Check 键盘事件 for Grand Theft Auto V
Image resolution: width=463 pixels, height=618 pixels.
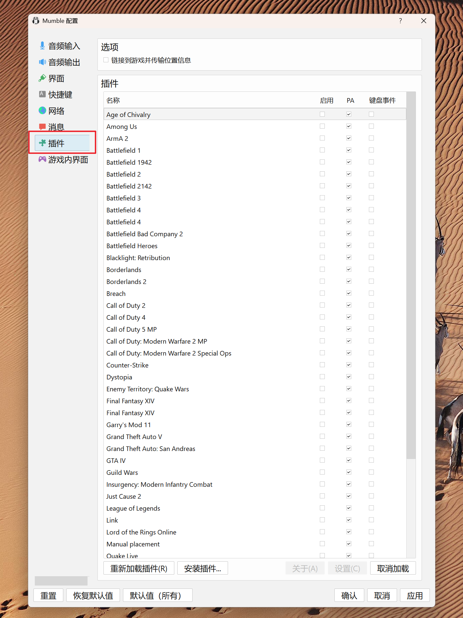pos(371,436)
